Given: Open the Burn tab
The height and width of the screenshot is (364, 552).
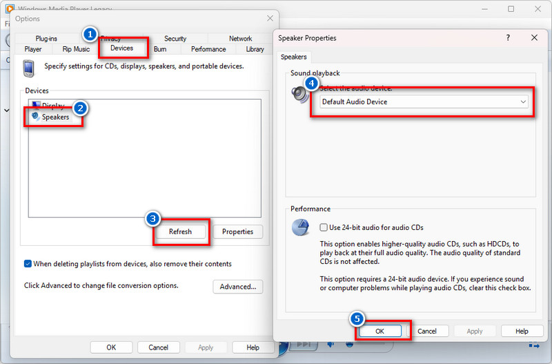Looking at the screenshot, I should point(160,49).
